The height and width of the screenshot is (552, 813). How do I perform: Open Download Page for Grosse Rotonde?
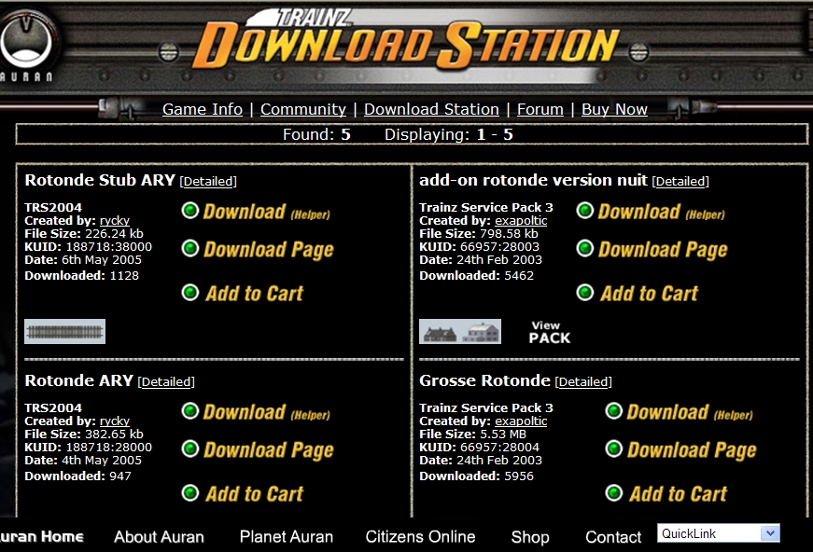click(x=680, y=449)
